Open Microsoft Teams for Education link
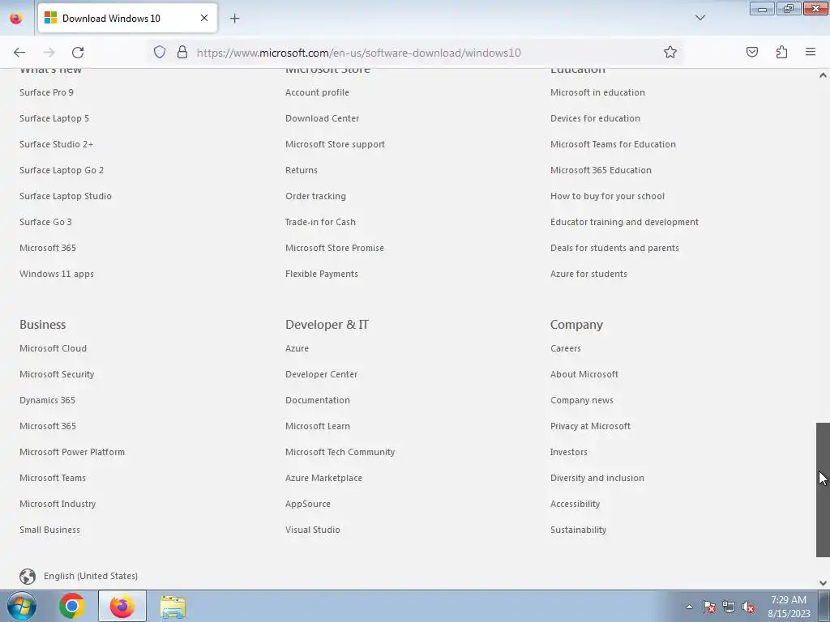 coord(613,144)
